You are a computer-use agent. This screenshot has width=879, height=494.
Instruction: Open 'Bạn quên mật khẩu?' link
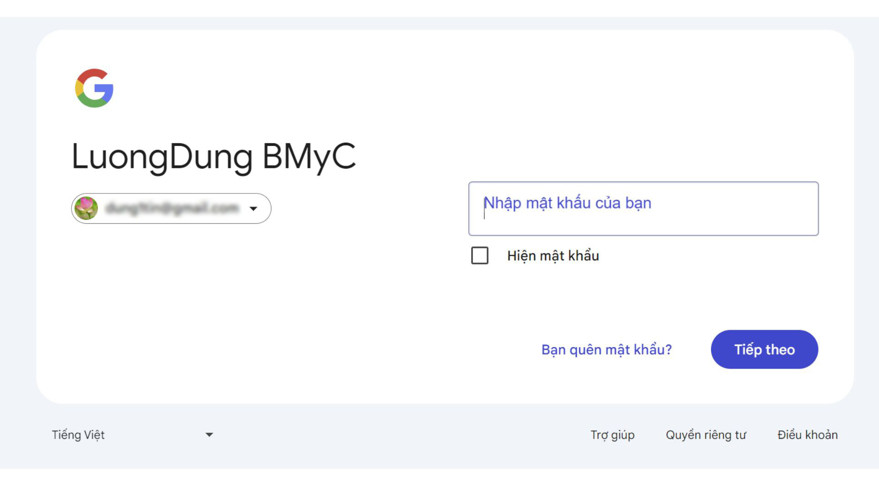click(x=607, y=349)
